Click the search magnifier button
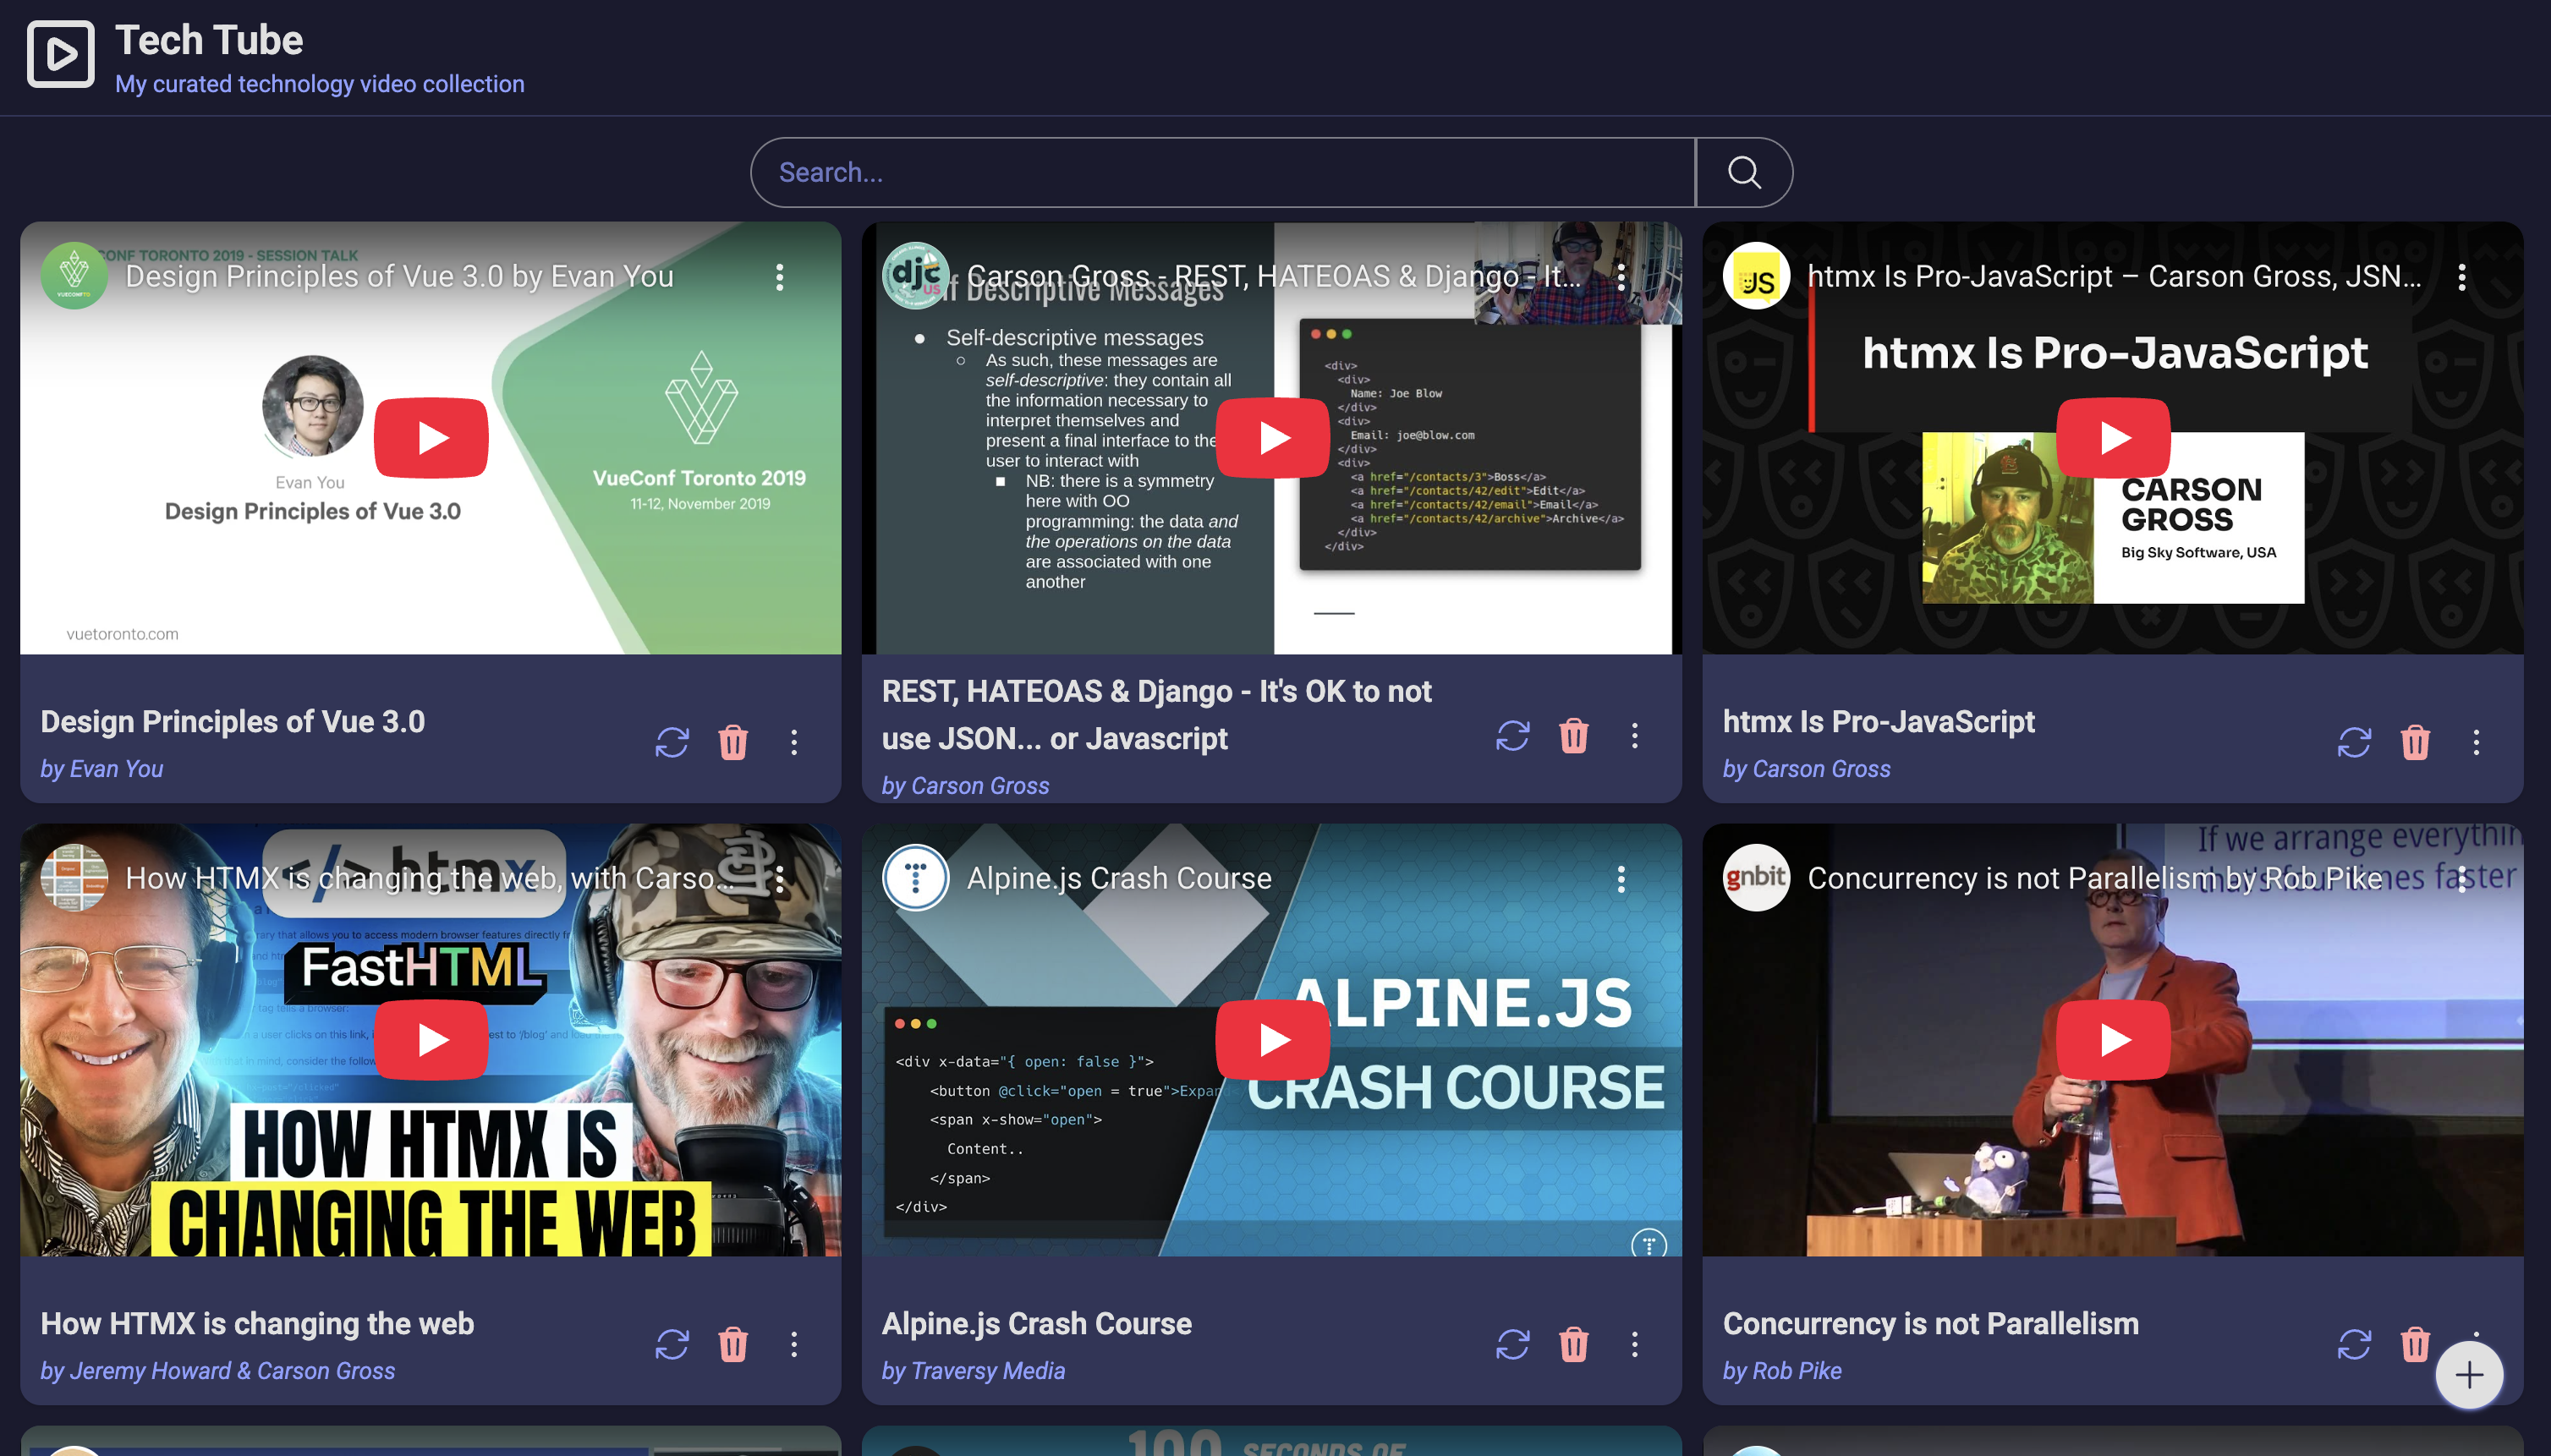This screenshot has height=1456, width=2551. pos(1744,172)
